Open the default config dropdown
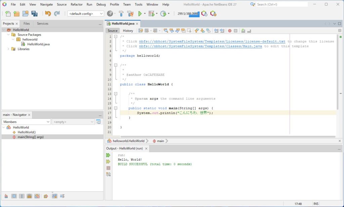Image resolution: width=344 pixels, height=207 pixels. click(x=86, y=14)
